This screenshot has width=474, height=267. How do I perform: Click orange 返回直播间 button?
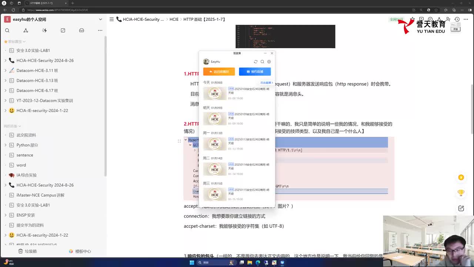pos(219,72)
